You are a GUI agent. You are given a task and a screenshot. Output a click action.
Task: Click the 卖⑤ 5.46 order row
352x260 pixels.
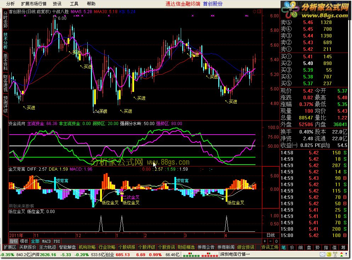tap(314, 22)
